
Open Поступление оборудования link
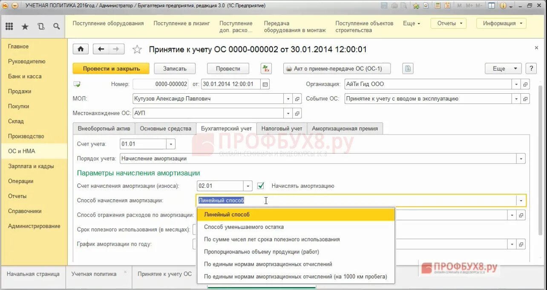coord(108,23)
